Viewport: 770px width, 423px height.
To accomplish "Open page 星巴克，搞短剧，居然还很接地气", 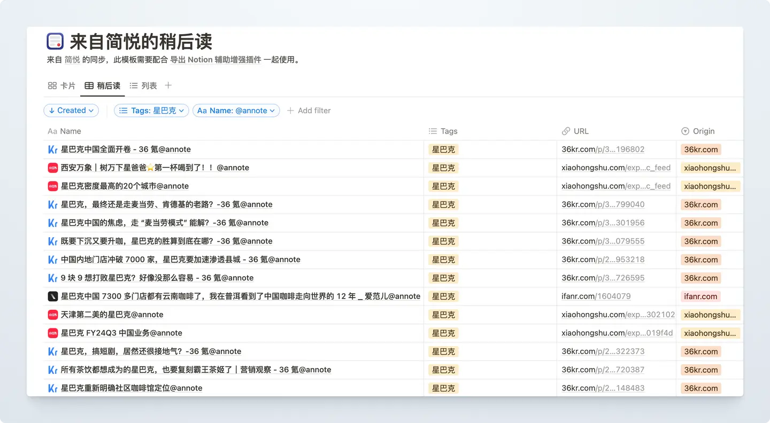I will pos(151,351).
